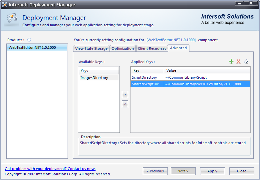Click the move left arrow button
260x180 pixels.
tap(125, 104)
